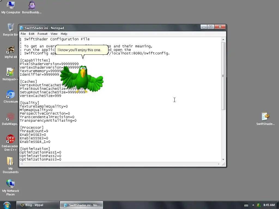Select the My Network Places icon
This screenshot has width=279, height=209.
pos(11,188)
